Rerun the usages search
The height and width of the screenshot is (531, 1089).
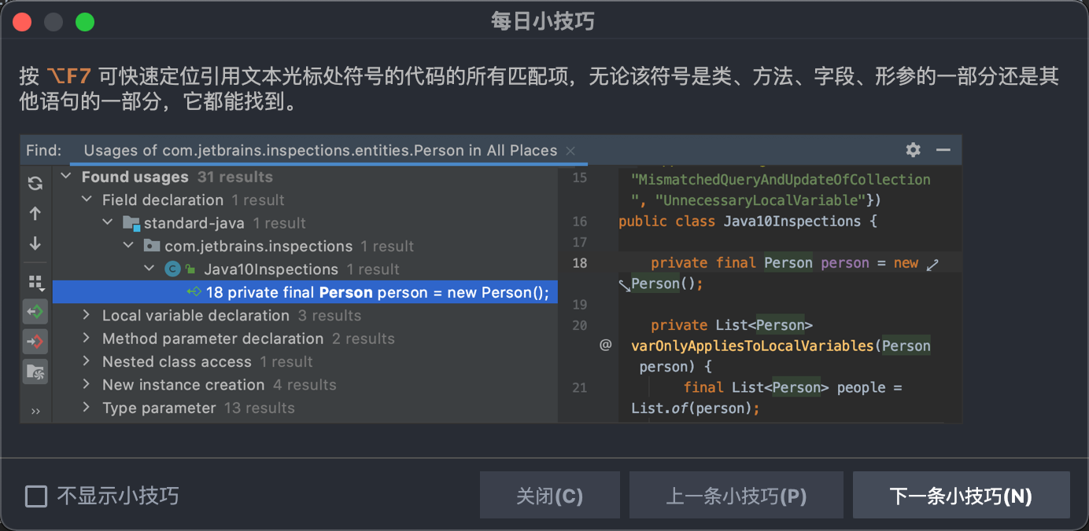coord(35,183)
